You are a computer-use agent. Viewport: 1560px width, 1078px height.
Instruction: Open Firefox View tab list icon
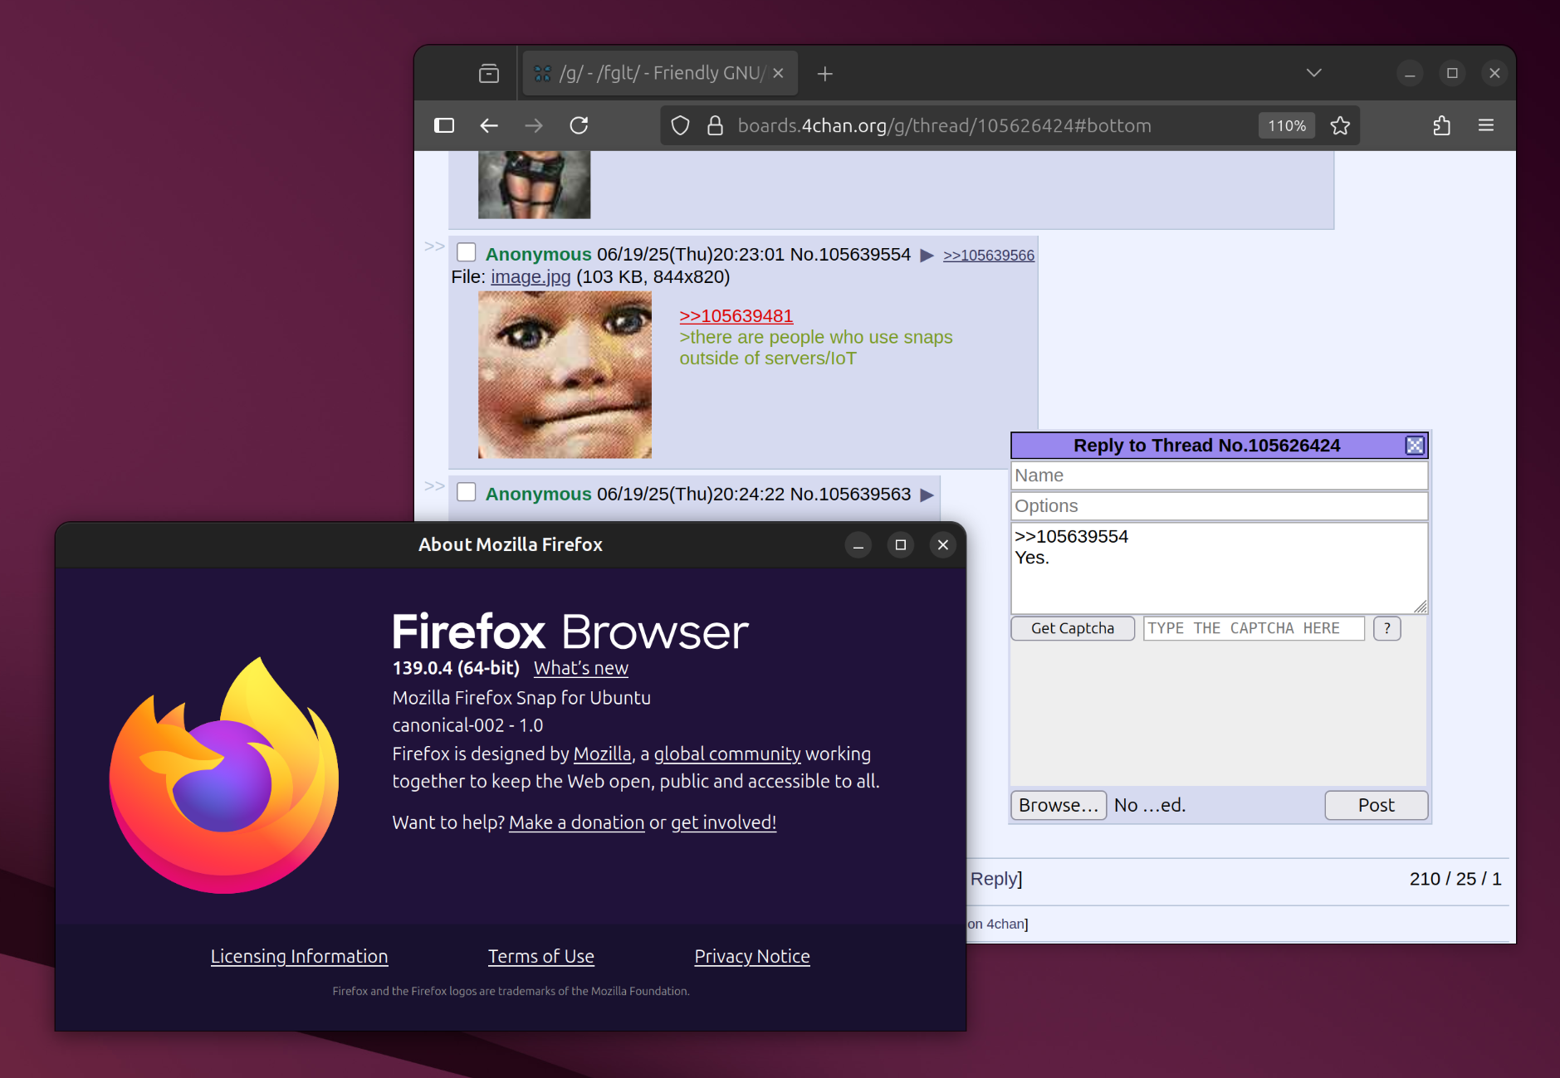point(489,73)
